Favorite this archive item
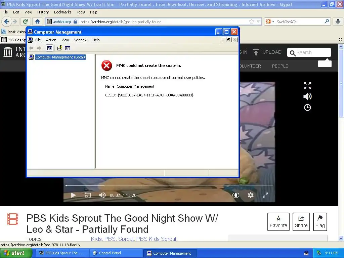Image resolution: width=344 pixels, height=258 pixels. [x=278, y=222]
